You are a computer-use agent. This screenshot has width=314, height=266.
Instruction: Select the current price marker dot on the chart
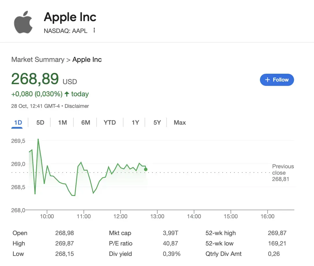(x=146, y=169)
